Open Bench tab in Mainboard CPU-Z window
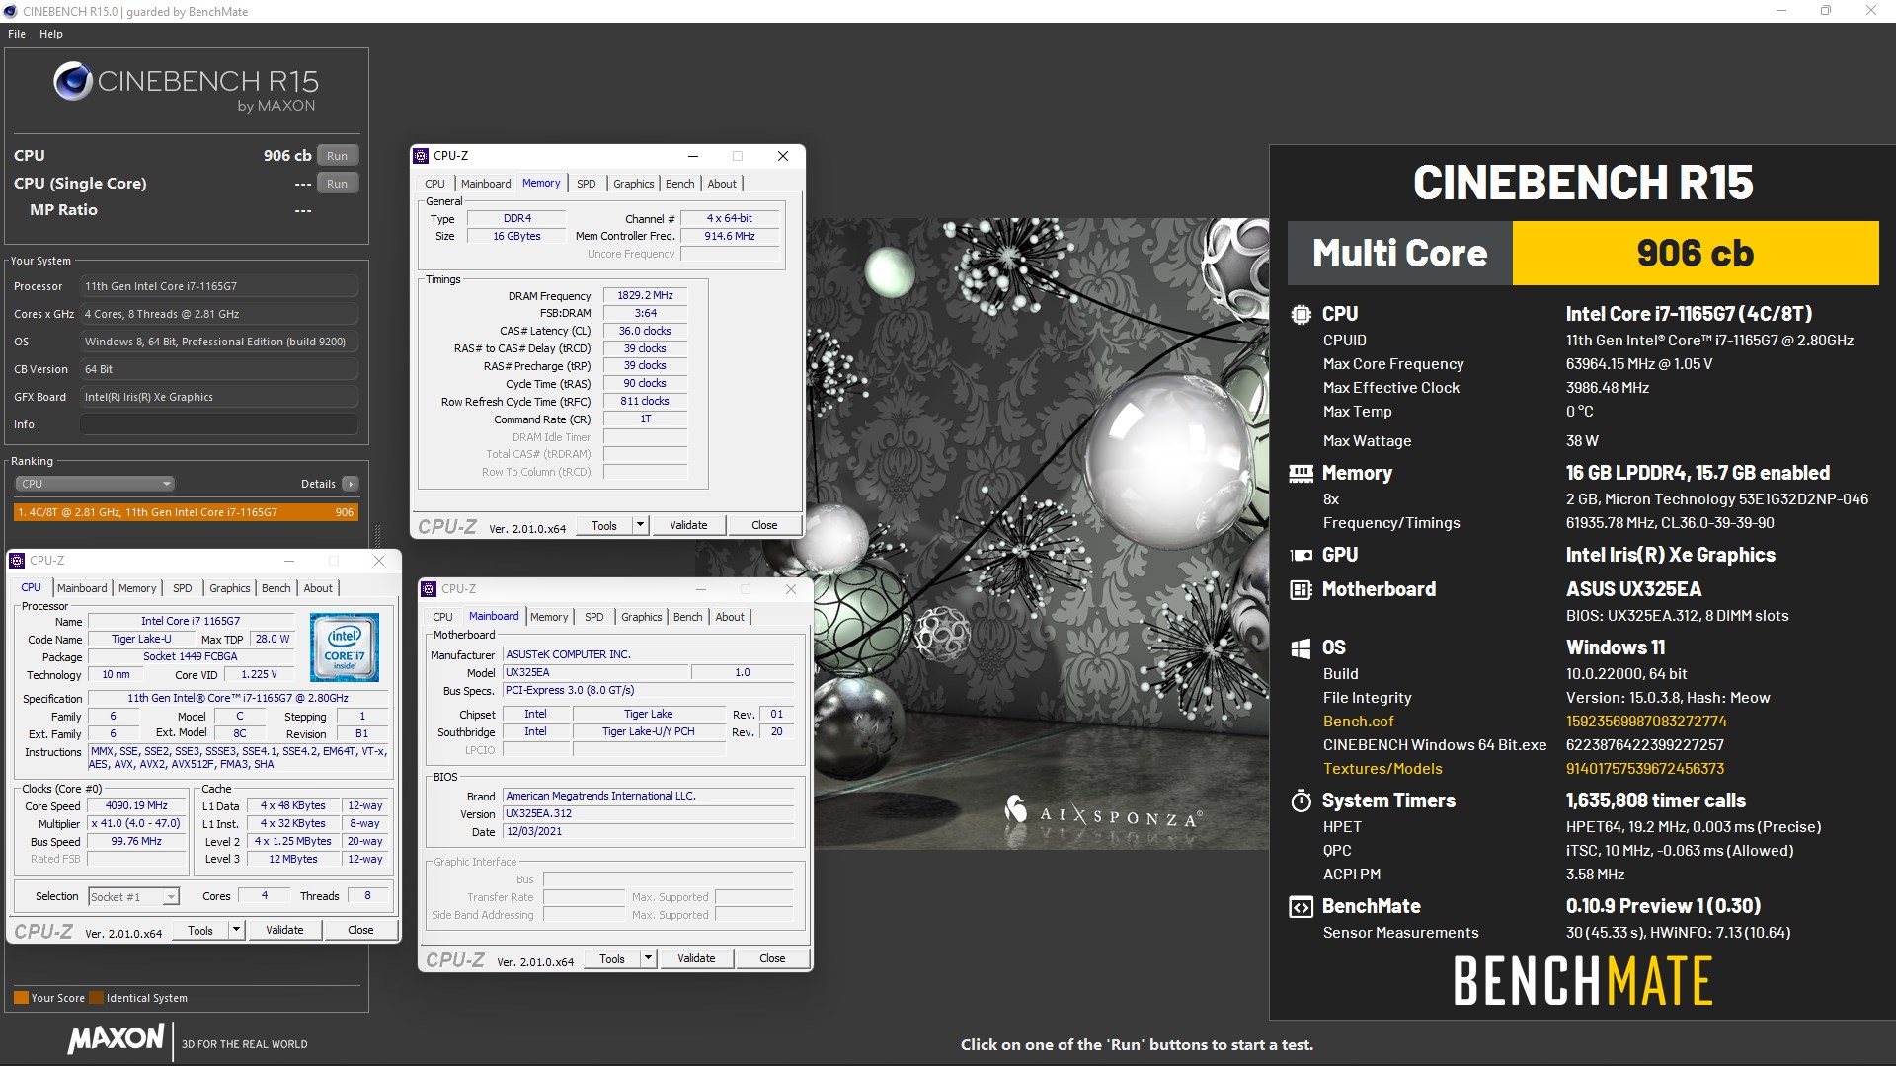The height and width of the screenshot is (1066, 1896). (688, 617)
